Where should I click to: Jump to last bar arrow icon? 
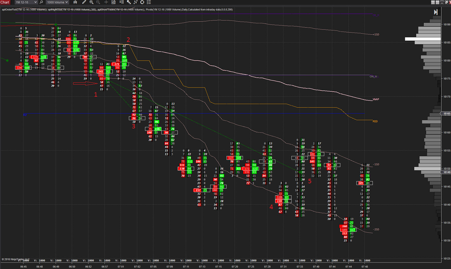tap(436, 12)
